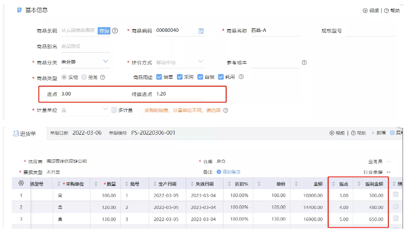Open help icon beside the 查询 button
The height and width of the screenshot is (233, 413).
pos(115,31)
